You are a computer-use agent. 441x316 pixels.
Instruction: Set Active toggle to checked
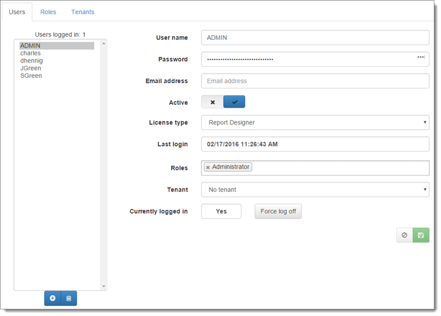click(234, 102)
